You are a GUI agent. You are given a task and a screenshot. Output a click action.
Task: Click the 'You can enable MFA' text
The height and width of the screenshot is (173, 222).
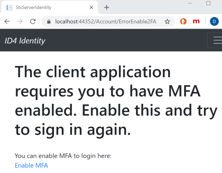[63, 156]
